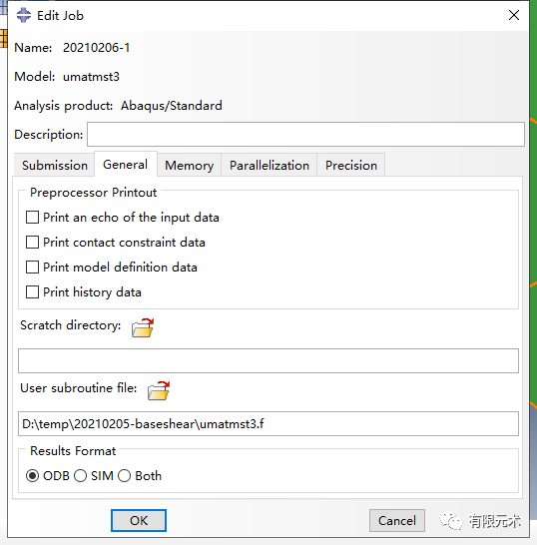Click the model name umatmst3
Image resolution: width=537 pixels, height=545 pixels.
pos(91,77)
